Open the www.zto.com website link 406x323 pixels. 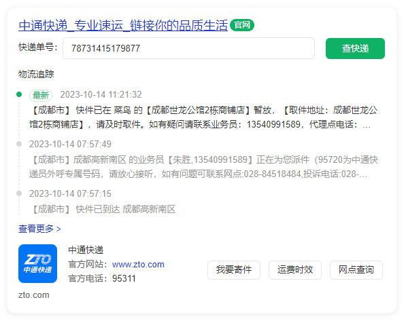138,265
